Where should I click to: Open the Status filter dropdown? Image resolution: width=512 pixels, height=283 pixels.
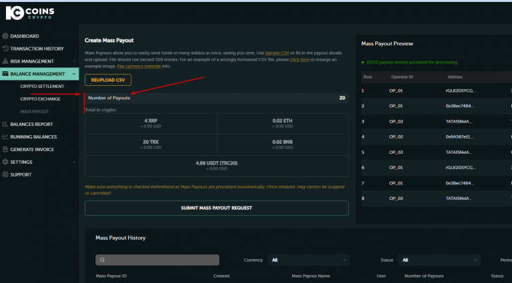(x=439, y=260)
